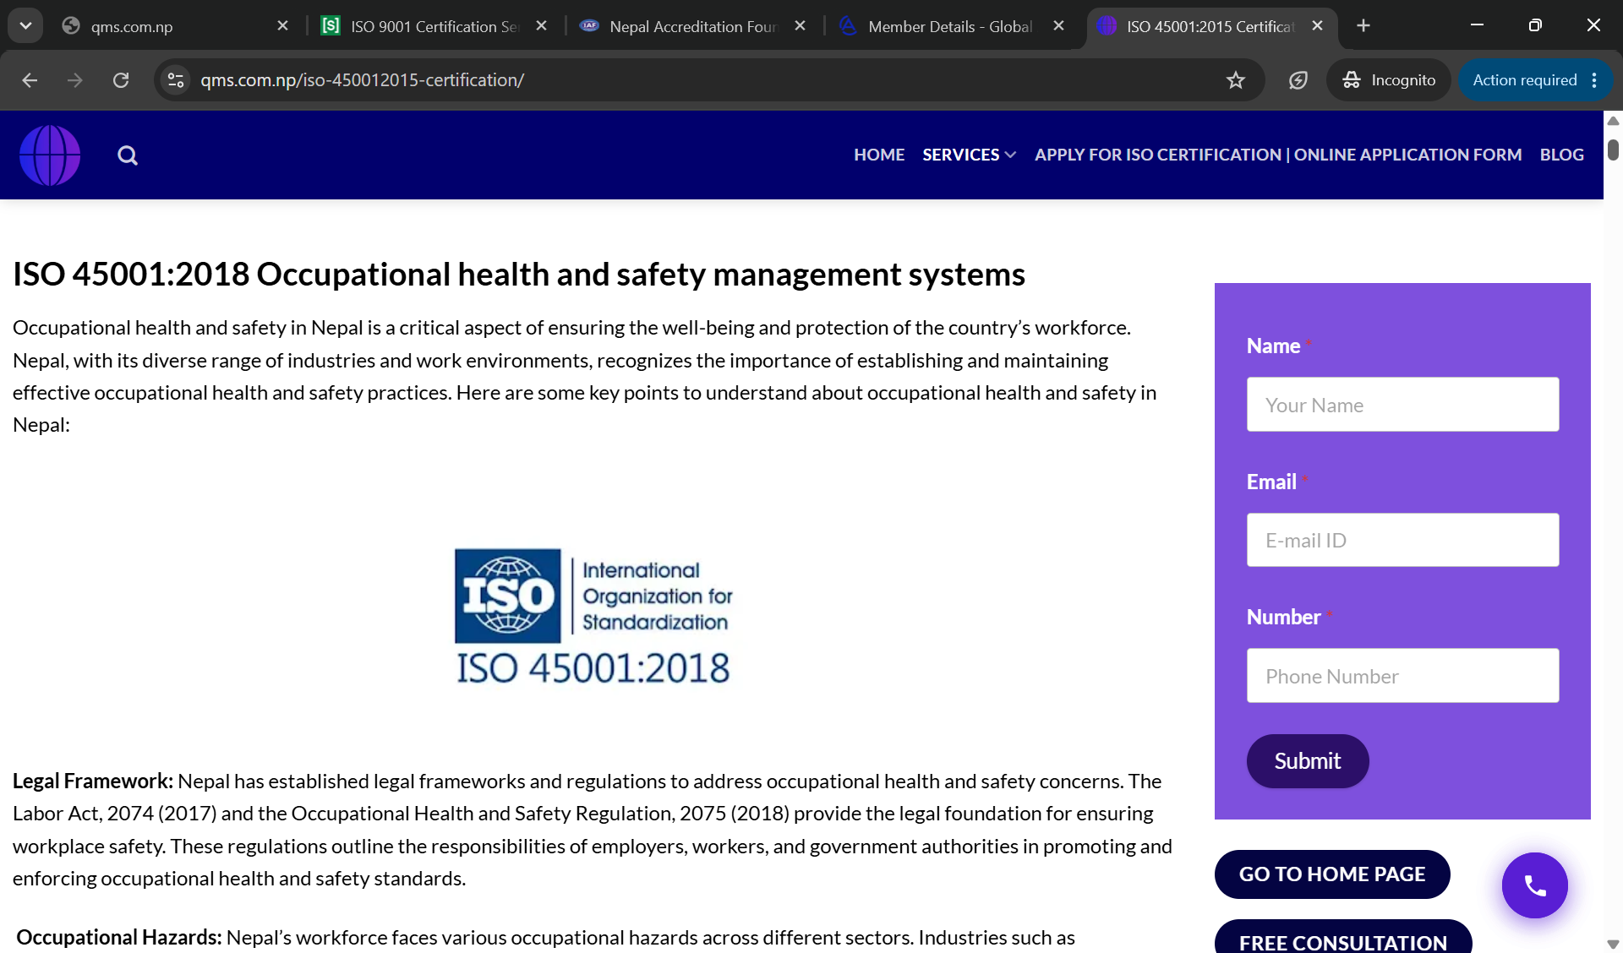Go forward to the next page

75,80
